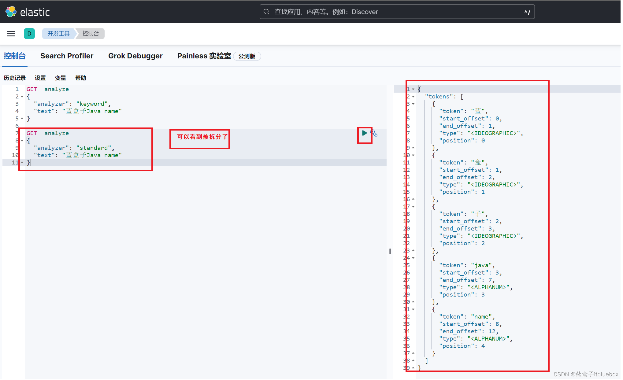Click the 帮助 help button
623x380 pixels.
[80, 78]
